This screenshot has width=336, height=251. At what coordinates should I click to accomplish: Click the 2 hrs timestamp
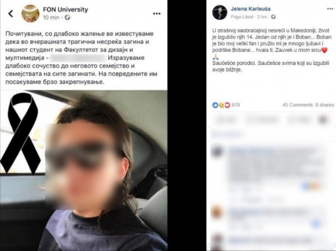tap(262, 17)
